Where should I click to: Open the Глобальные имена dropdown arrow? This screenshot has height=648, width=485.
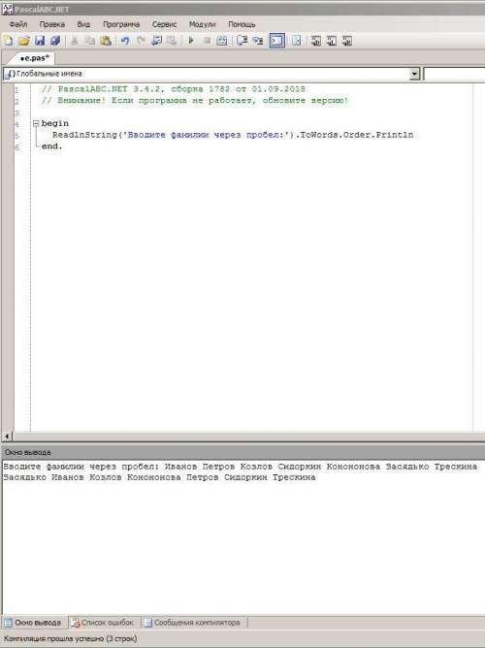click(414, 74)
